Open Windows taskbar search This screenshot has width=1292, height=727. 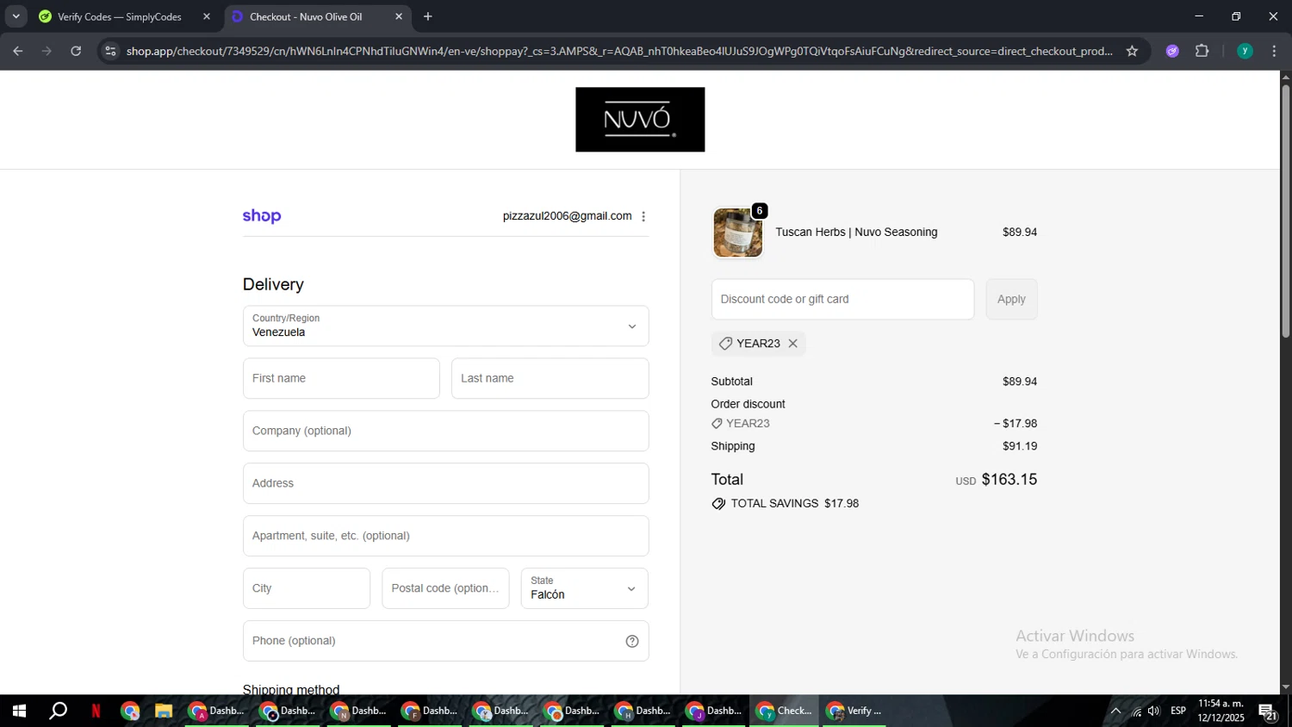point(58,711)
